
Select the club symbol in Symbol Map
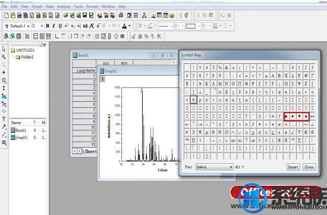[286, 116]
